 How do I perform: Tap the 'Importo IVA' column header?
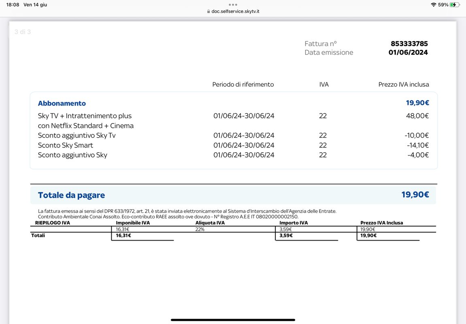[294, 223]
